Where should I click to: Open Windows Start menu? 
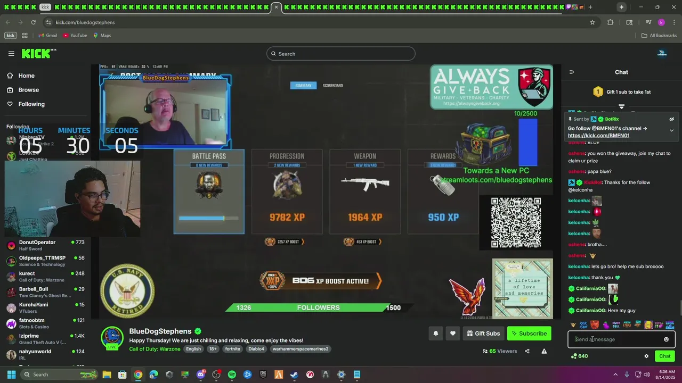[11, 374]
